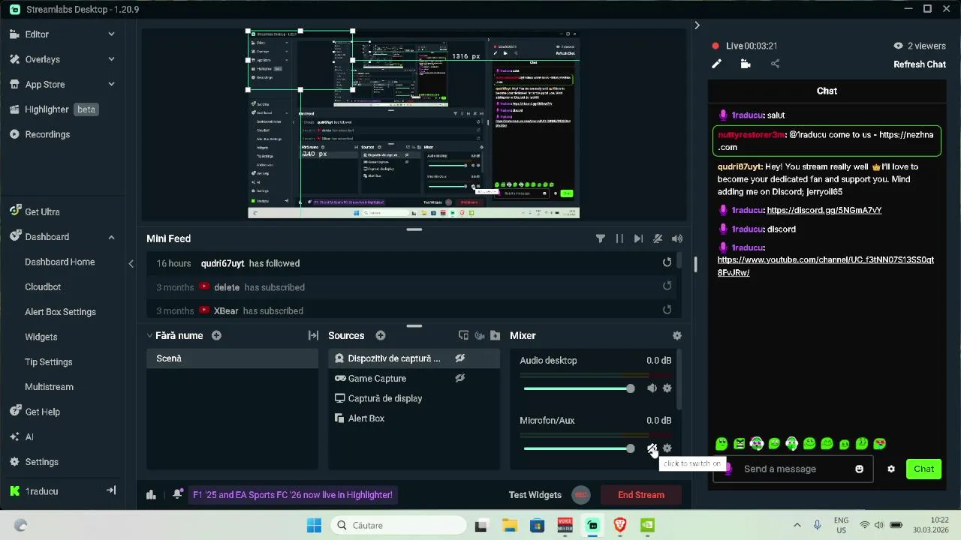961x540 pixels.
Task: Open Settings in sidebar
Action: pos(35,462)
